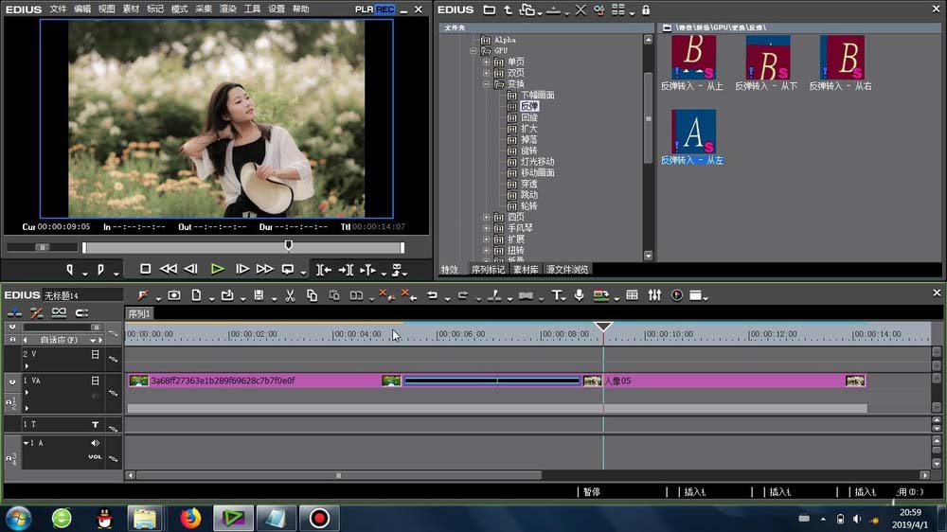Collapse the 变换 folder
947x532 pixels.
486,84
